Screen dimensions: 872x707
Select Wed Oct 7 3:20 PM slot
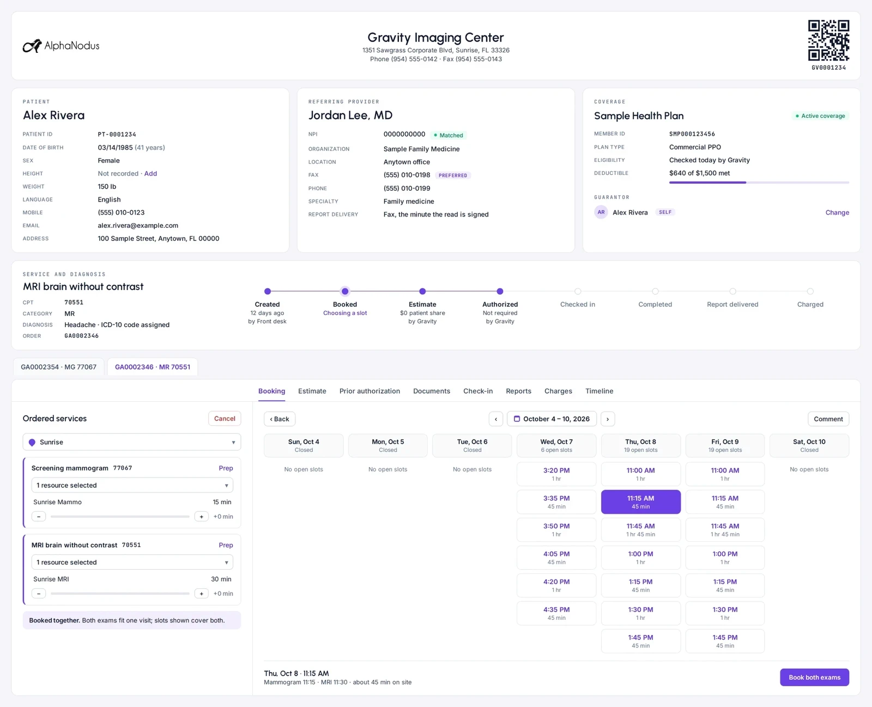pyautogui.click(x=556, y=474)
